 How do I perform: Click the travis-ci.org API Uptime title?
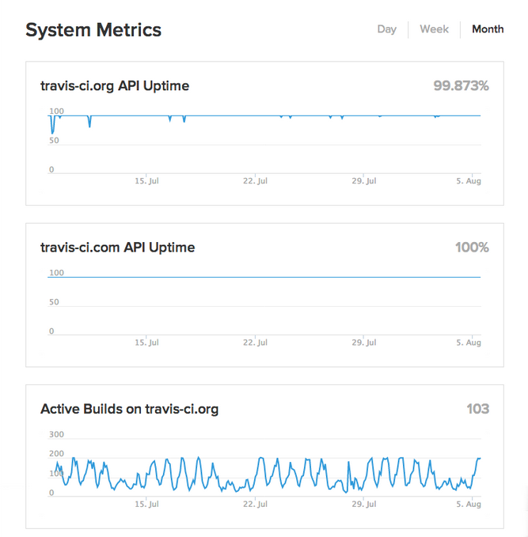click(x=115, y=85)
